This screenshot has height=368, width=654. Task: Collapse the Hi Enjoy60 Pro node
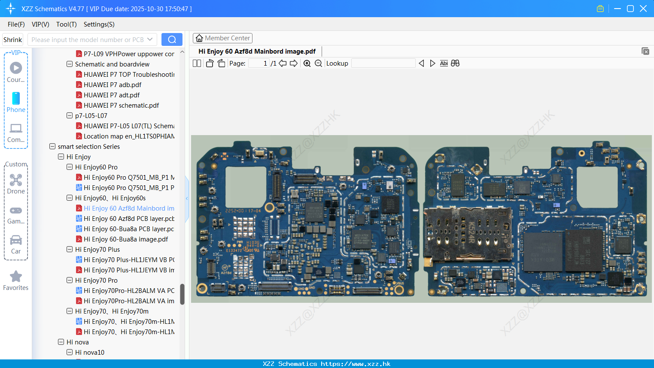tap(70, 167)
